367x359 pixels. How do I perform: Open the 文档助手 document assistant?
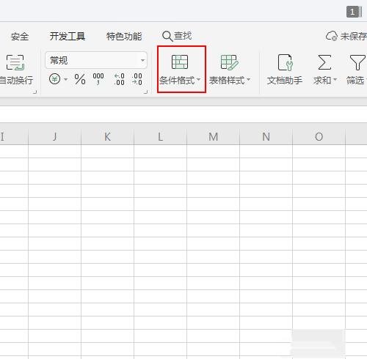pyautogui.click(x=285, y=70)
